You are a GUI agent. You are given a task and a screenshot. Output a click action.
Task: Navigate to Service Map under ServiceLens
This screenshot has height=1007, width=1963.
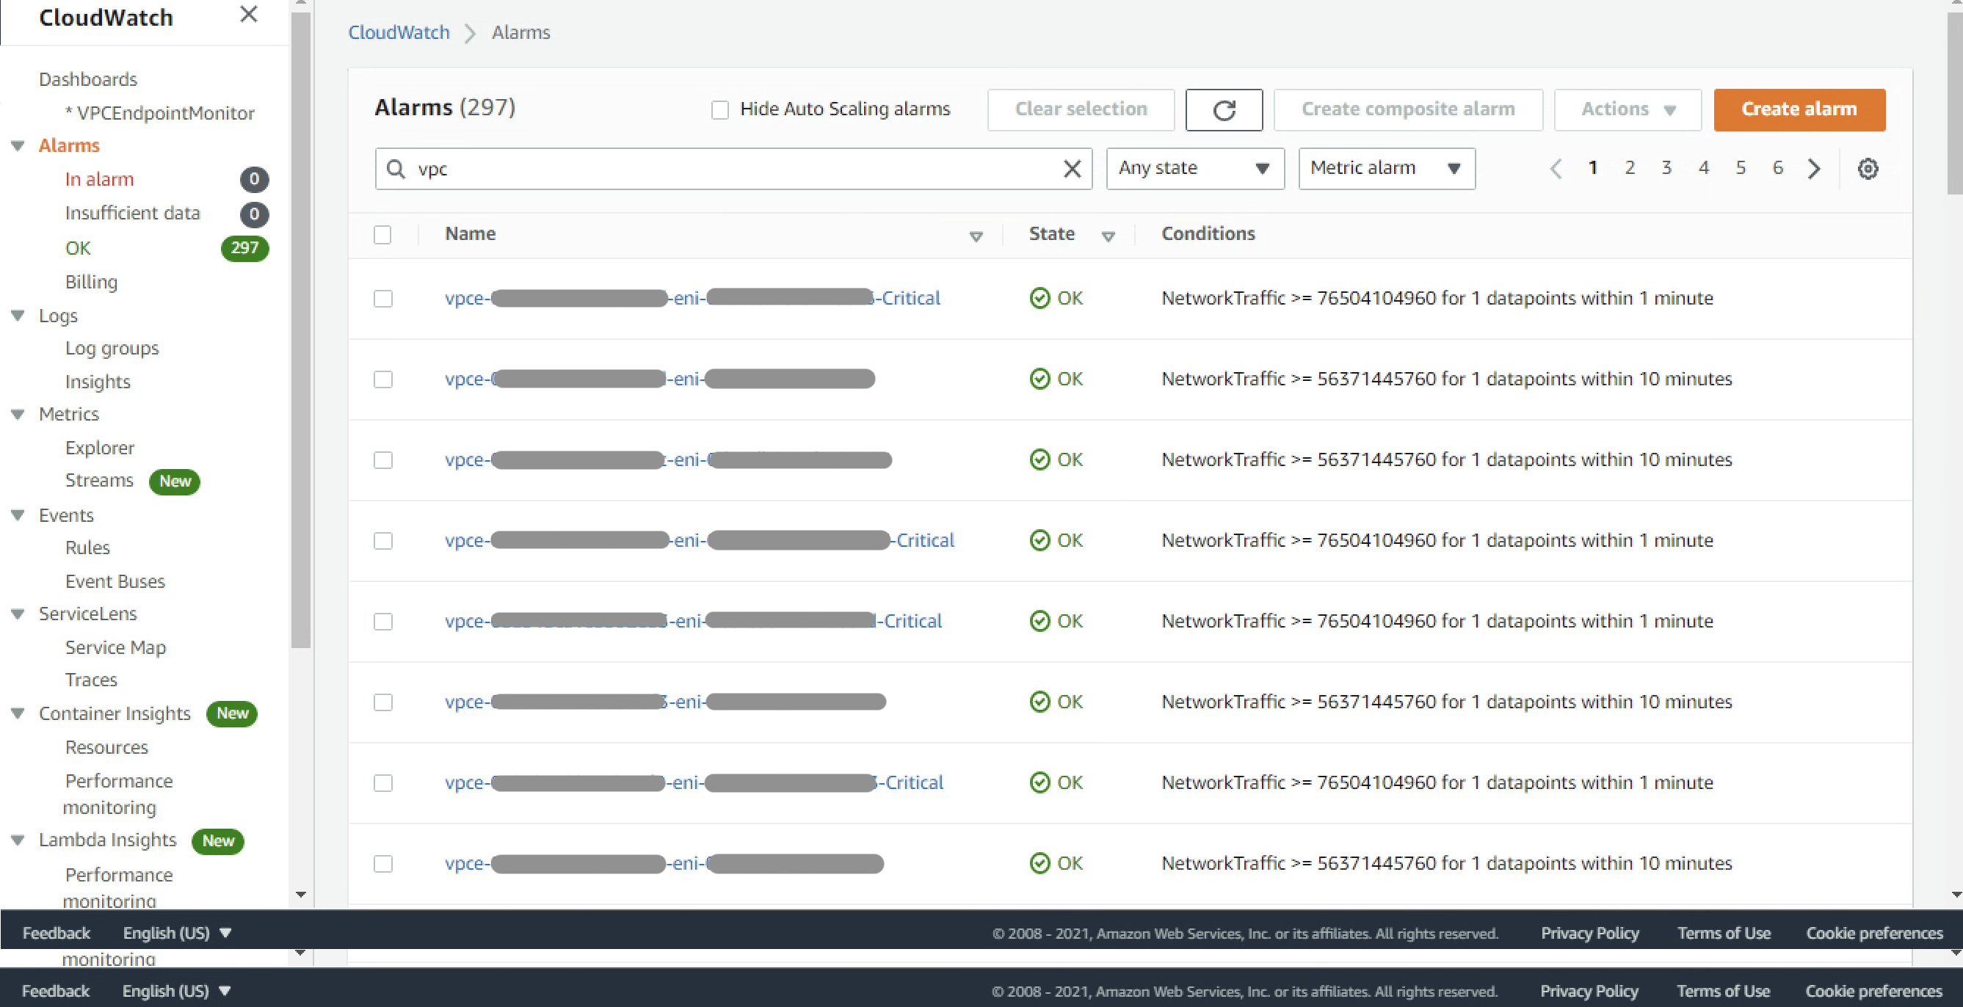coord(115,647)
